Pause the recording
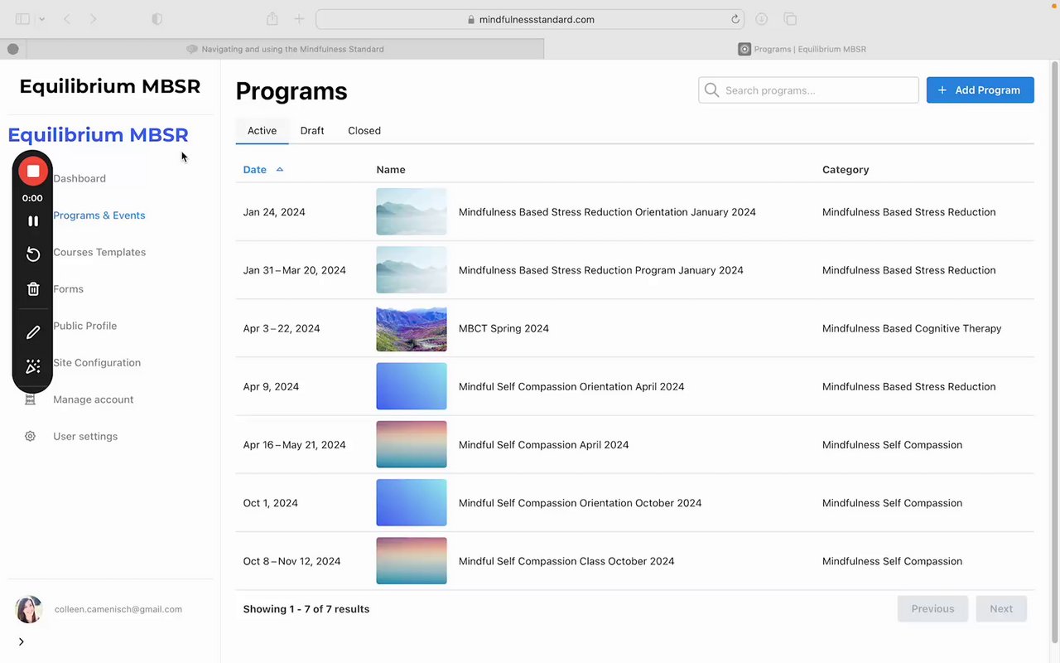The height and width of the screenshot is (663, 1060). pyautogui.click(x=33, y=221)
